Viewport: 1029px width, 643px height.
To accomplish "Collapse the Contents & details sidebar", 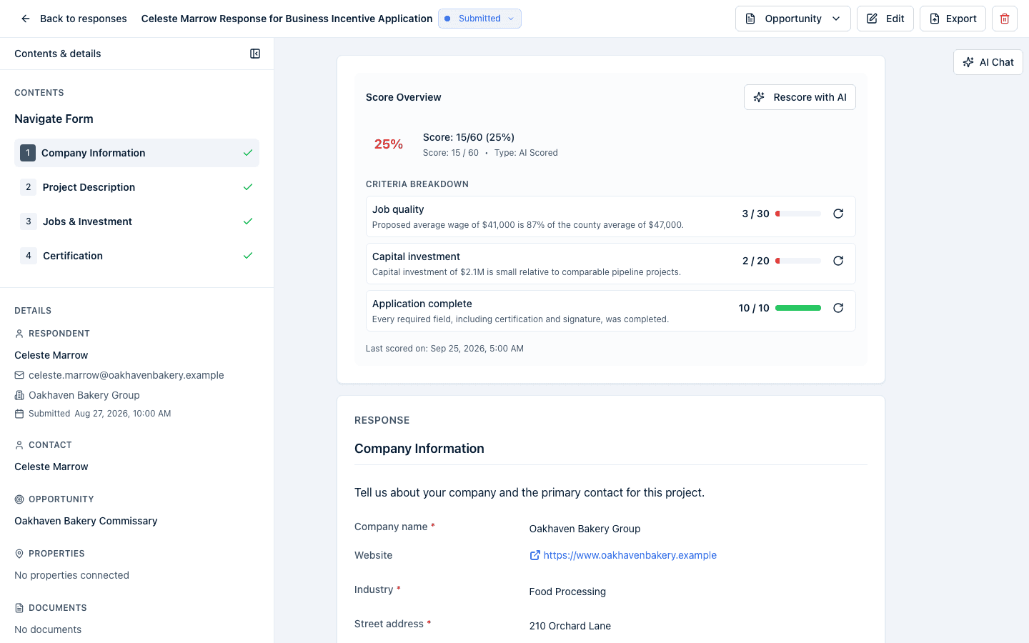I will coord(255,54).
